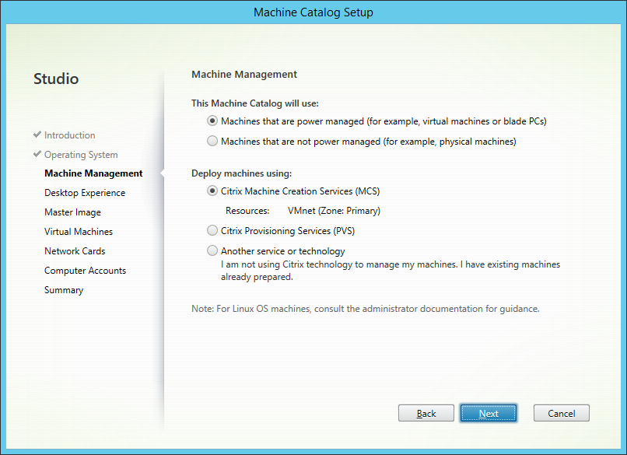Go to Introduction step in sidebar
The width and height of the screenshot is (627, 455).
[x=69, y=135]
